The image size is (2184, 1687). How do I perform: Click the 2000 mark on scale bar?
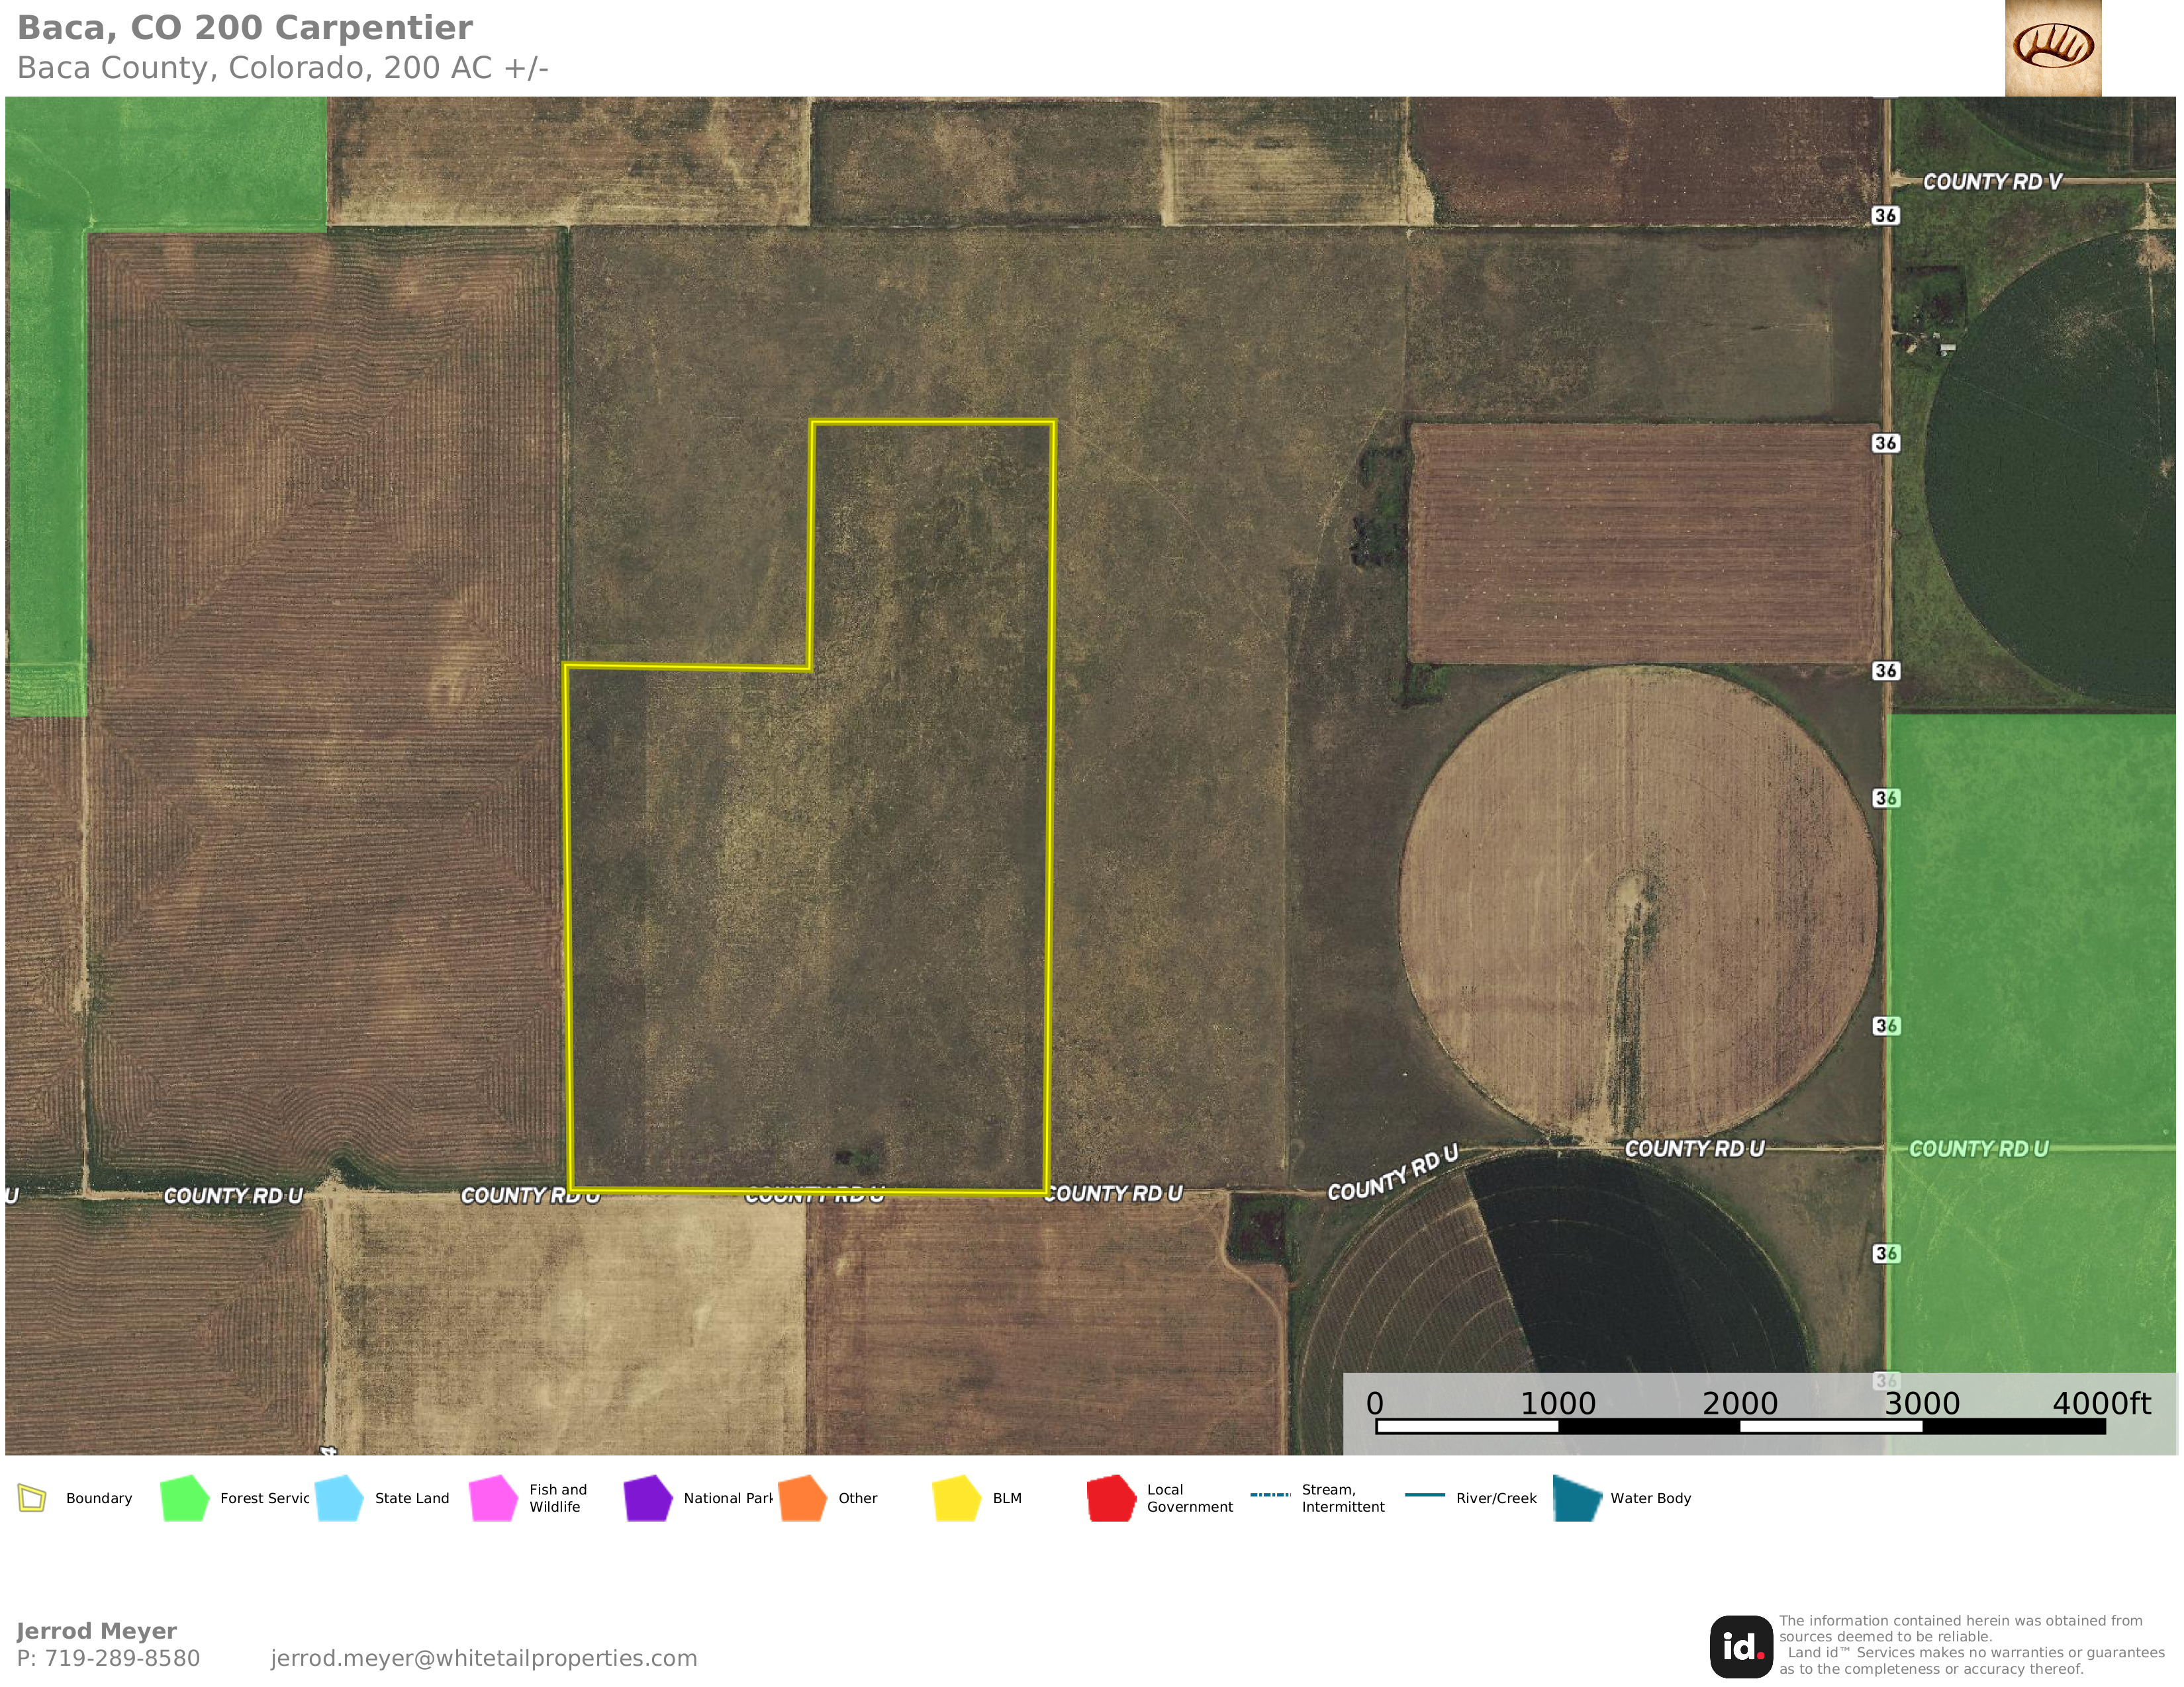tap(1739, 1403)
